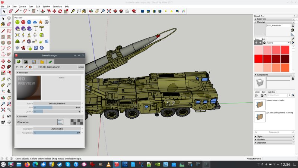Image resolution: width=298 pixels, height=168 pixels.
Task: Open Firefox from the taskbar
Action: pyautogui.click(x=27, y=164)
